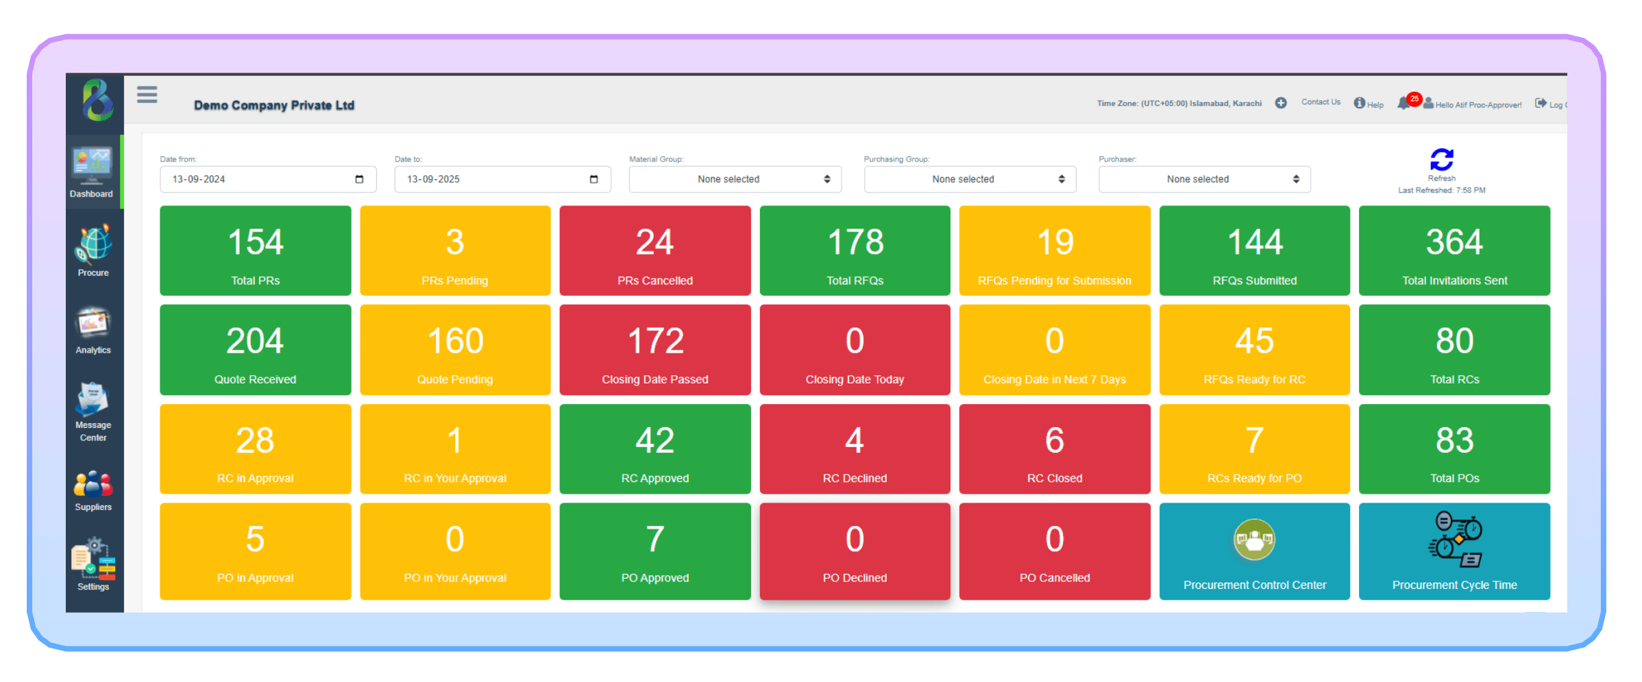This screenshot has height=682, width=1642.
Task: Click the Refresh arrows icon
Action: pyautogui.click(x=1442, y=160)
